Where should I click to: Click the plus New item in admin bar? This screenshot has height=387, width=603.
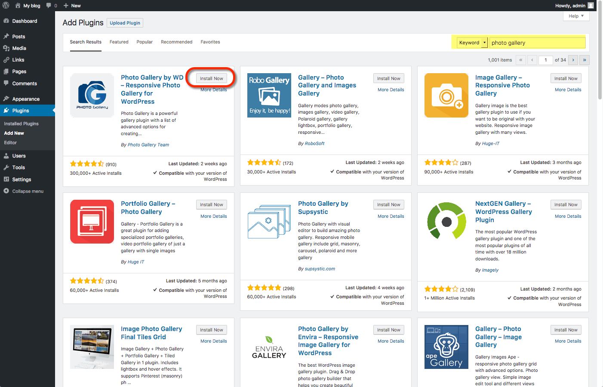click(x=72, y=6)
